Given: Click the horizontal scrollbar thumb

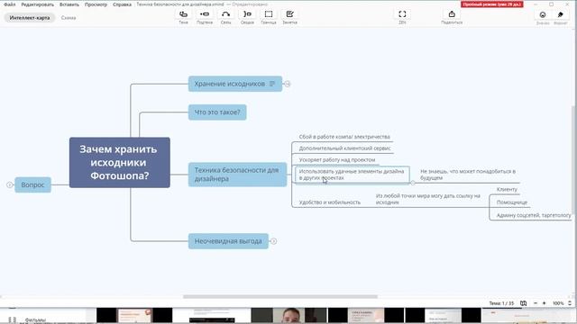Looking at the screenshot, I should pyautogui.click(x=280, y=296).
